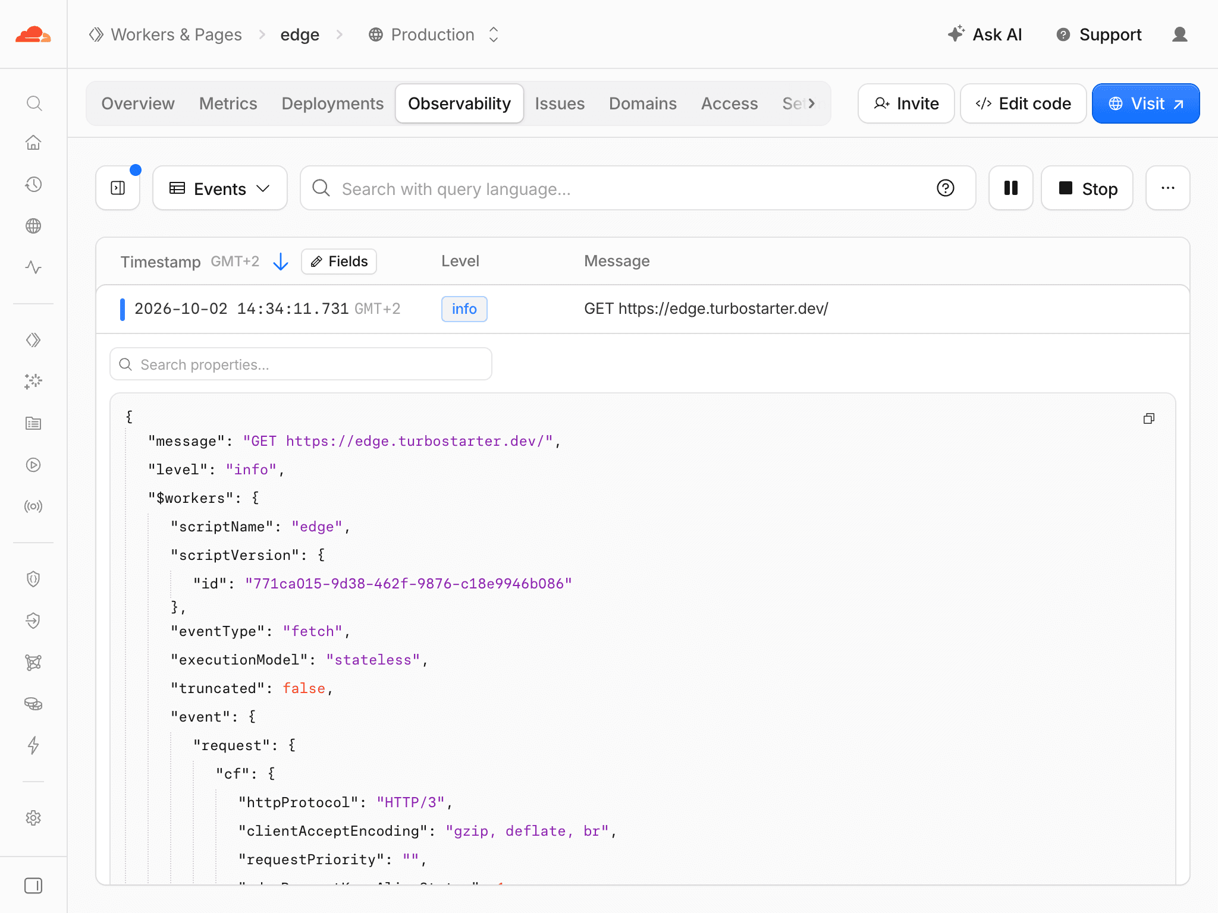Copy JSON with the copy icon
Image resolution: width=1218 pixels, height=913 pixels.
point(1149,418)
